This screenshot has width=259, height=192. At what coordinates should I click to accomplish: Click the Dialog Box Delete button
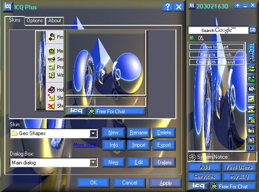(x=164, y=163)
